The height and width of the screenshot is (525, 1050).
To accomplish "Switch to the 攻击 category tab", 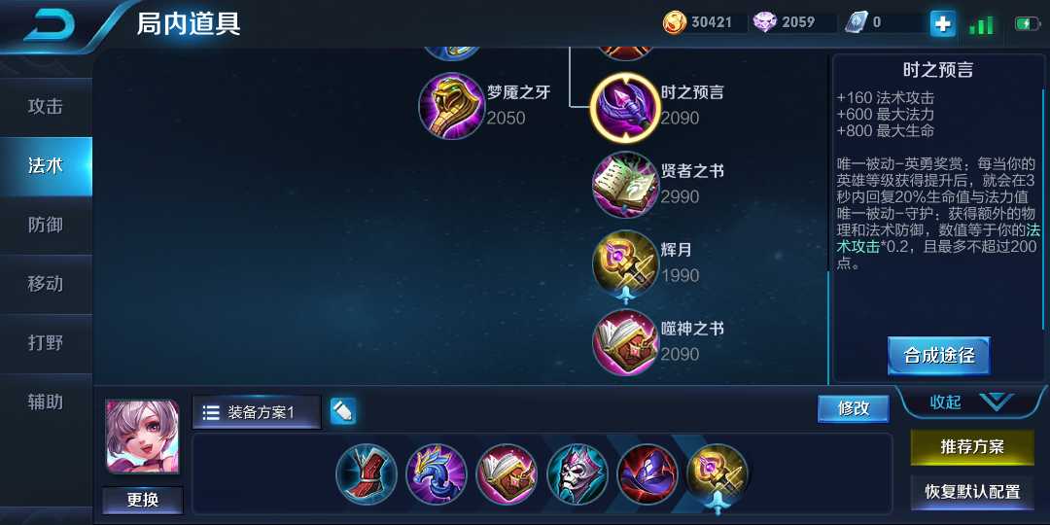I will (x=46, y=107).
